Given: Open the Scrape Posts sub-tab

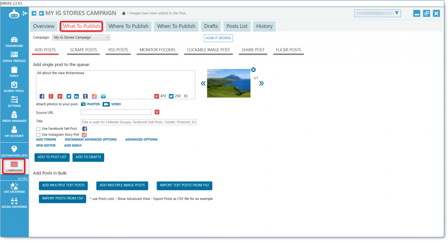Looking at the screenshot, I should tap(84, 50).
